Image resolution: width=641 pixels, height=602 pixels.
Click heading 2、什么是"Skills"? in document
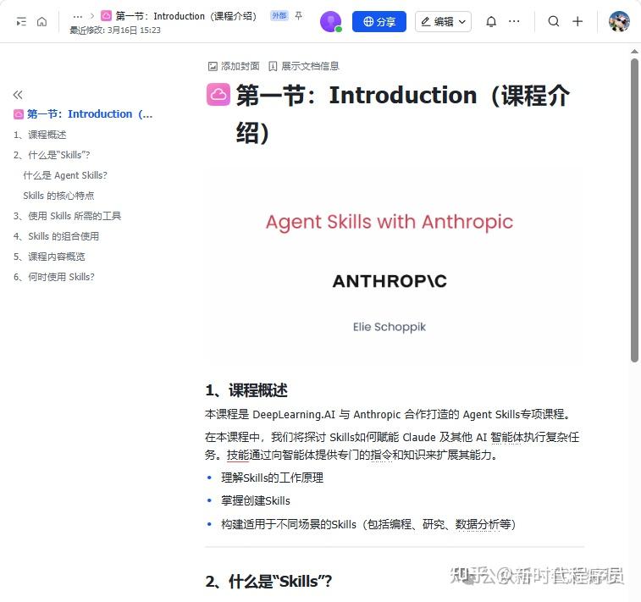(268, 581)
